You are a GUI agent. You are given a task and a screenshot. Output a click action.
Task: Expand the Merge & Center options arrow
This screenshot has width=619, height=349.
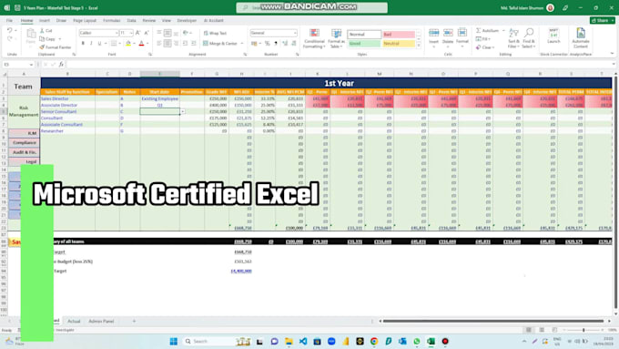pos(241,44)
